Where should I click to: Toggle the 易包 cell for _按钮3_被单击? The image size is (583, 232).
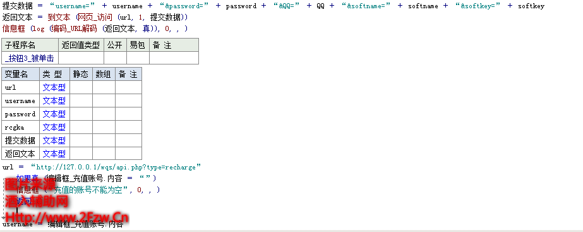(138, 58)
